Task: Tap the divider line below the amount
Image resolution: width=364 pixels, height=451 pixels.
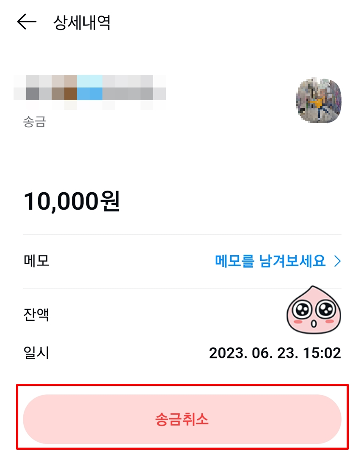Action: (182, 234)
